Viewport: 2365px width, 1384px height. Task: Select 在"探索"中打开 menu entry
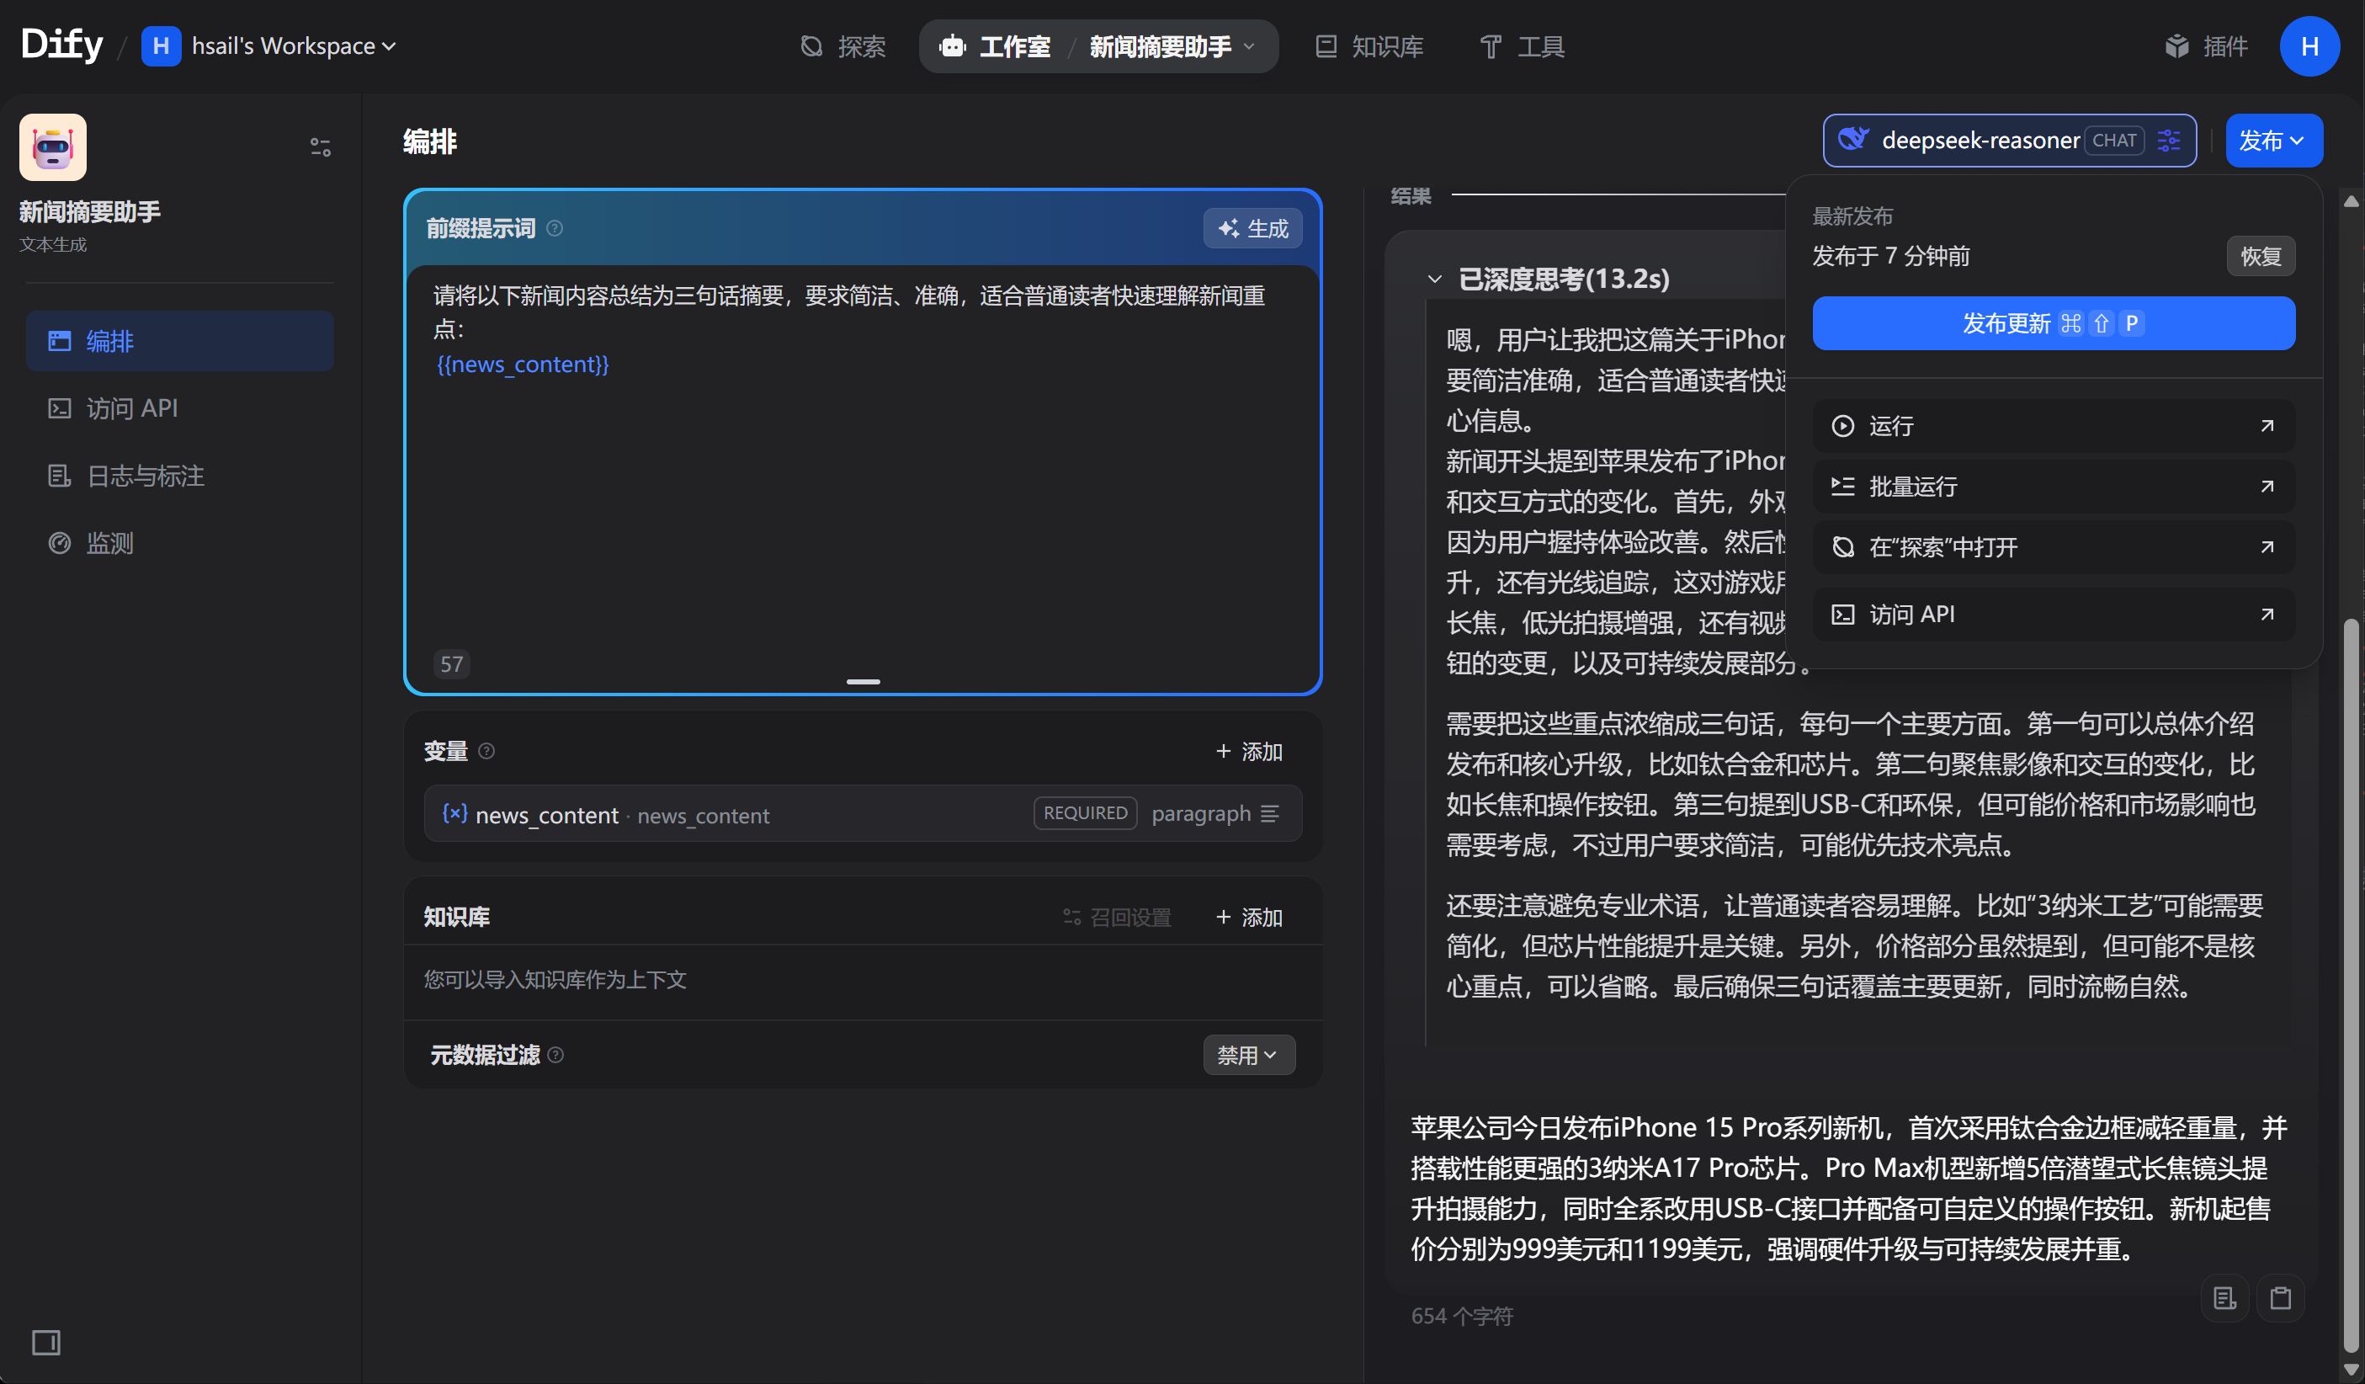[2054, 547]
